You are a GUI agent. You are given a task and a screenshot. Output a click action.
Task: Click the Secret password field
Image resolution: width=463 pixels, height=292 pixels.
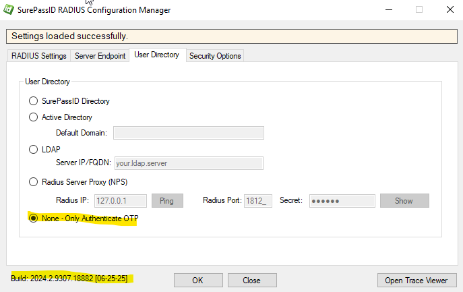(342, 201)
